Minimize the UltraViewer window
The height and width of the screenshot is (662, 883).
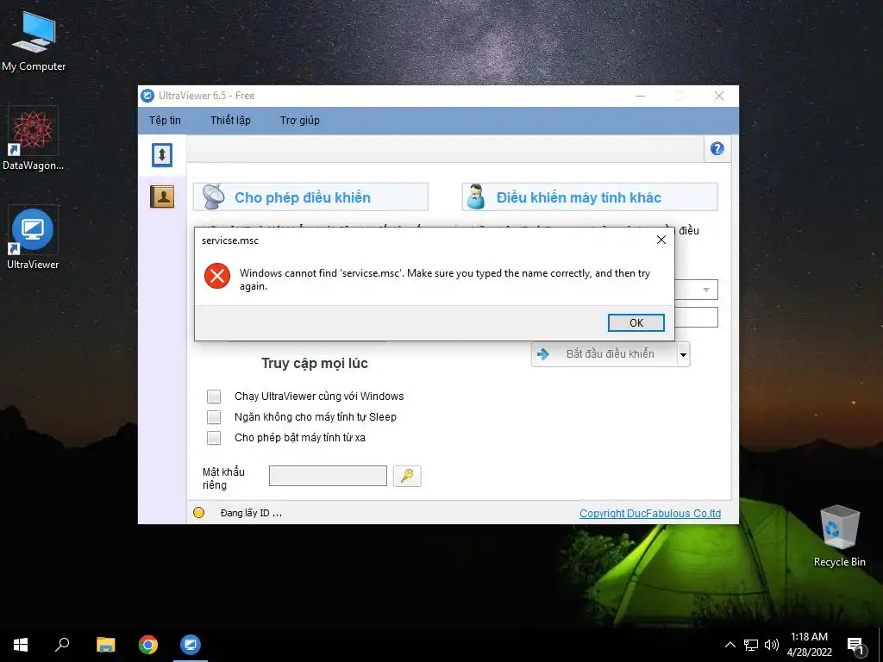click(x=641, y=96)
